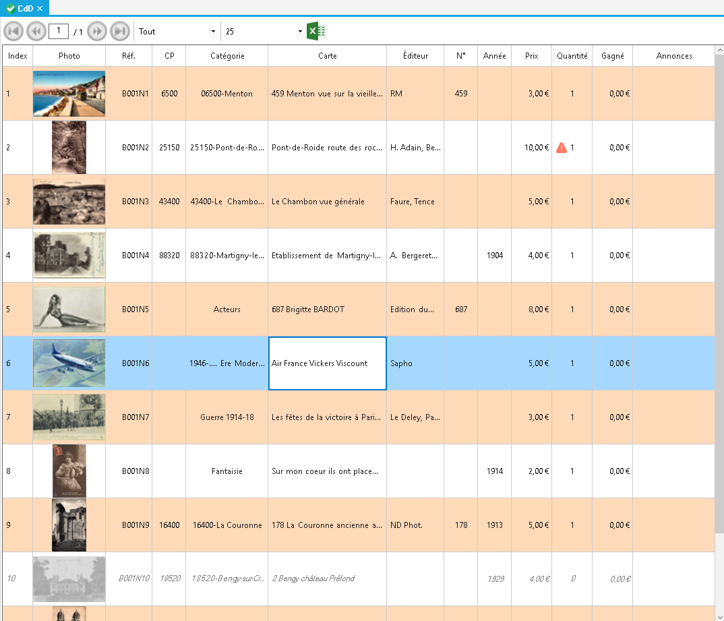Close the CdD tab

point(40,8)
